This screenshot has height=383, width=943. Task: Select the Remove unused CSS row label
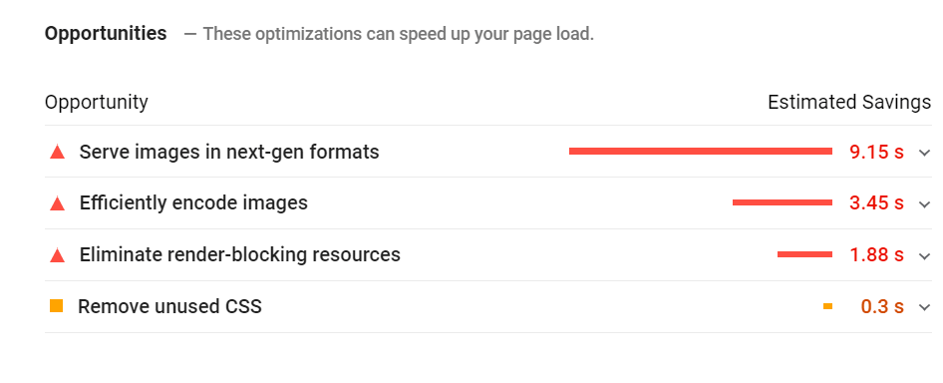coord(170,306)
